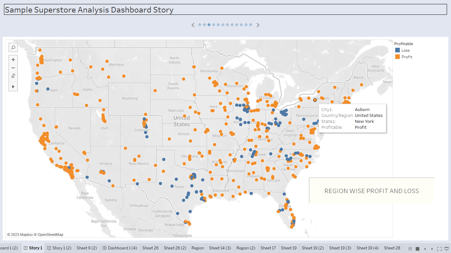Open the Sheet 26 tab

pyautogui.click(x=150, y=248)
